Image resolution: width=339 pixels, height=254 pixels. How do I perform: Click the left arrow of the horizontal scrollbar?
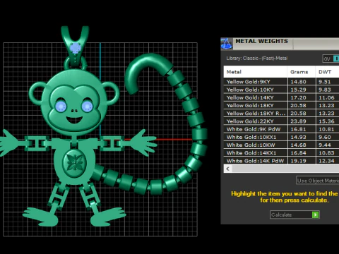click(x=227, y=169)
